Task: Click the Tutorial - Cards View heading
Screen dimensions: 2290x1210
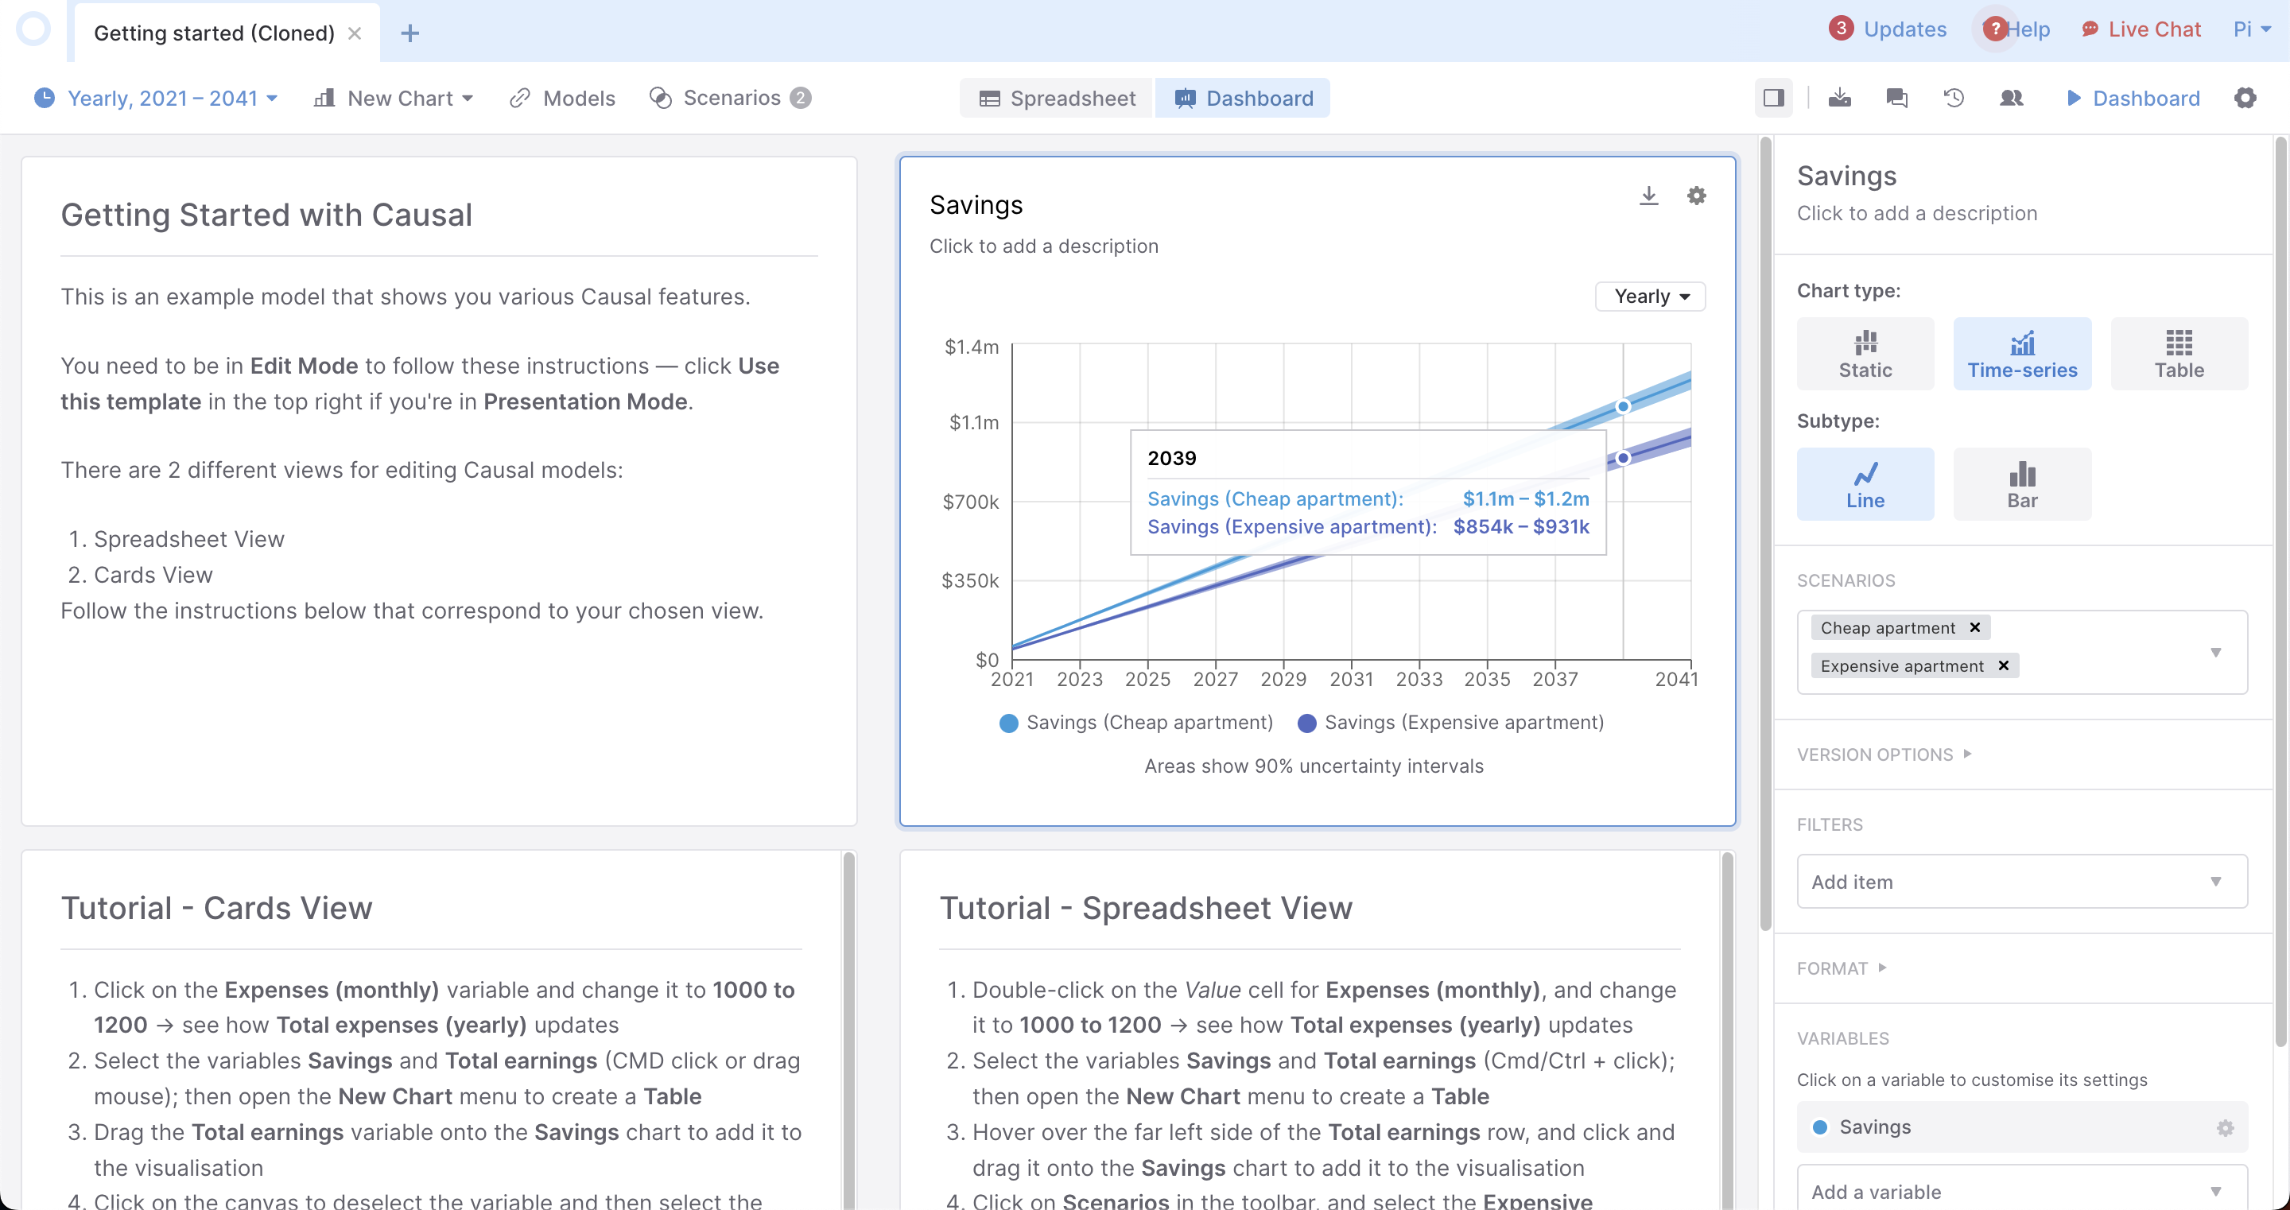Action: tap(216, 908)
